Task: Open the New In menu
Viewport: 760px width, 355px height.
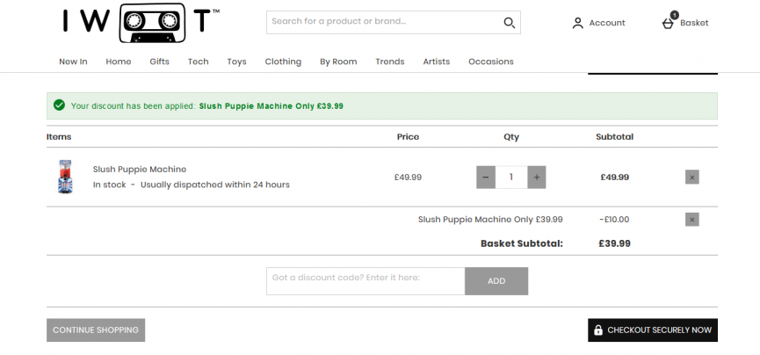Action: (x=73, y=62)
